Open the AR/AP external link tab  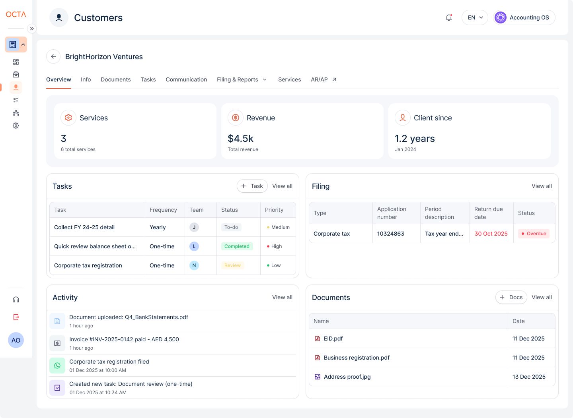tap(324, 79)
